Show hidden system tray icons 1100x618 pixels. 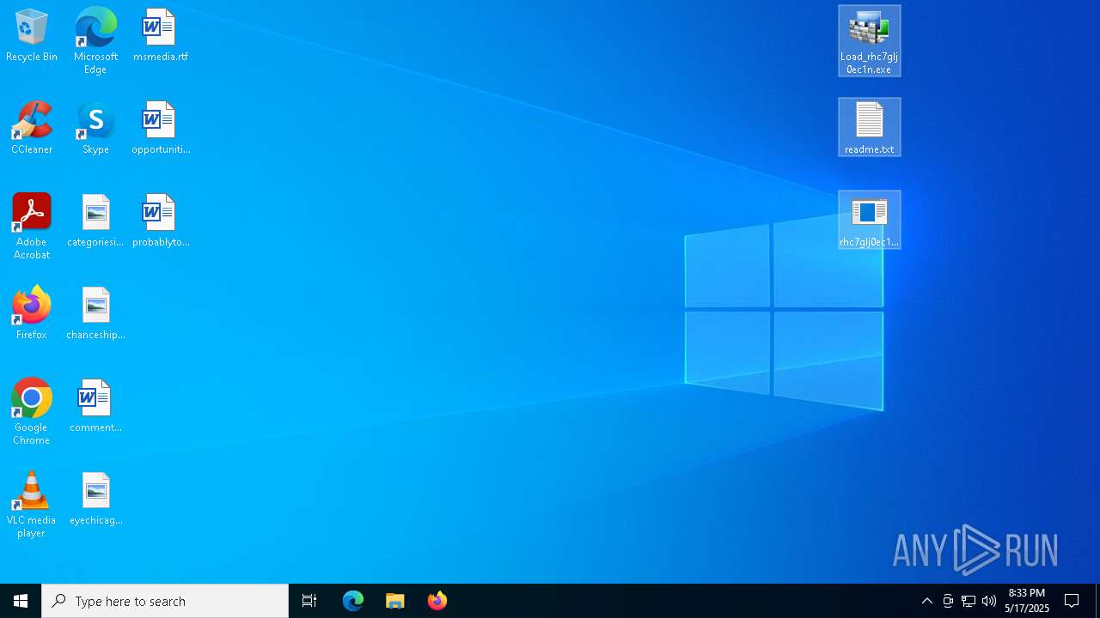927,601
